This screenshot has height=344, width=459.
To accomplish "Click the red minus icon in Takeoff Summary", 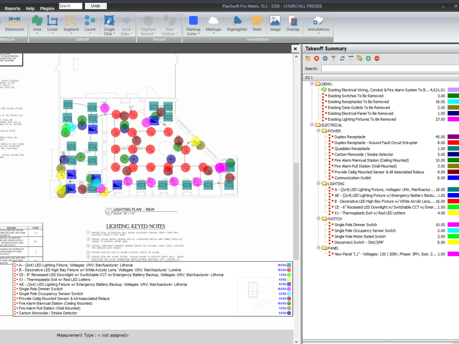I will click(x=377, y=59).
